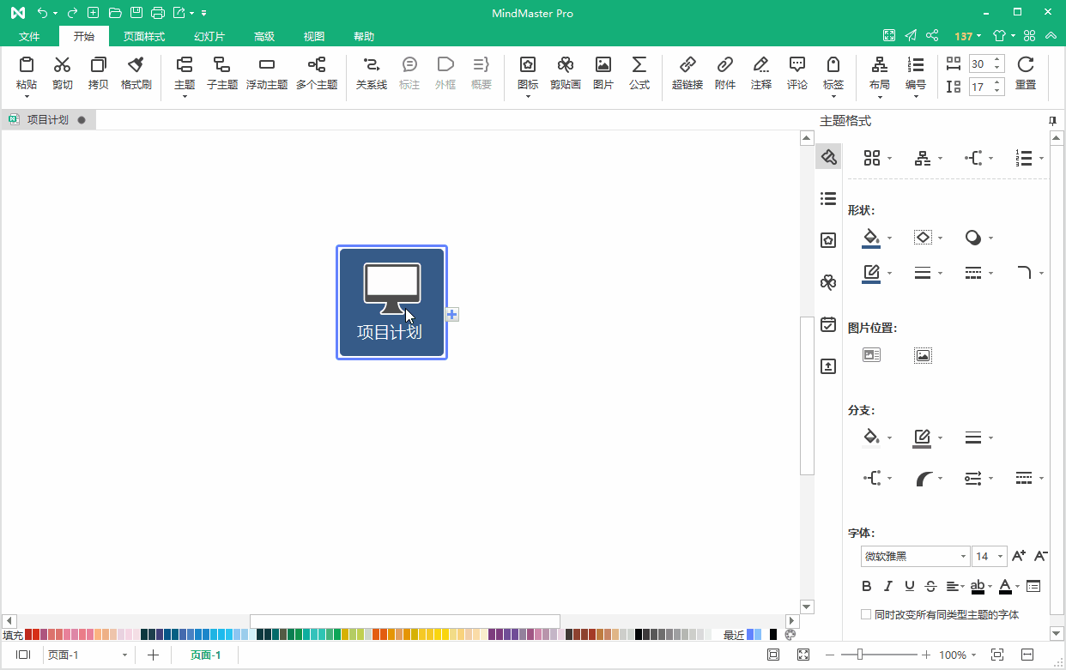Click the black swatch in fill palette
Image resolution: width=1066 pixels, height=670 pixels.
(639, 635)
